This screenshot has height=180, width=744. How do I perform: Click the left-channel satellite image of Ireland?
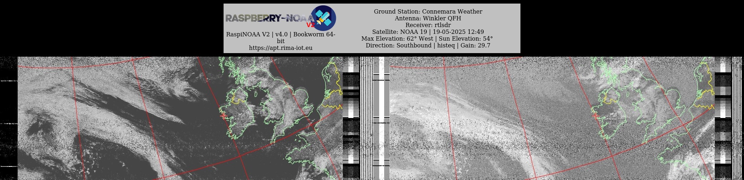click(x=180, y=118)
